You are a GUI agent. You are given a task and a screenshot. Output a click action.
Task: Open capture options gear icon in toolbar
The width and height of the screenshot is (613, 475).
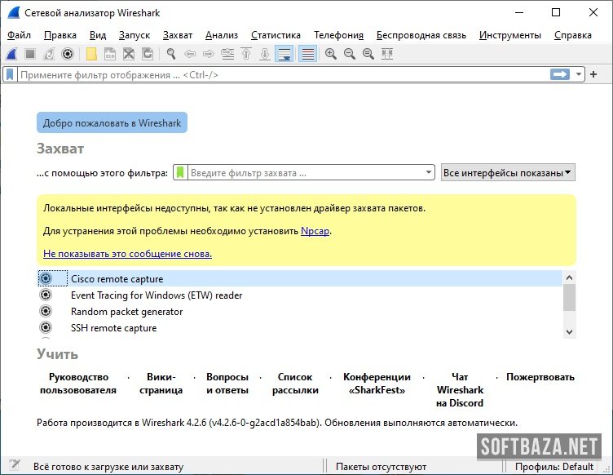click(x=68, y=54)
